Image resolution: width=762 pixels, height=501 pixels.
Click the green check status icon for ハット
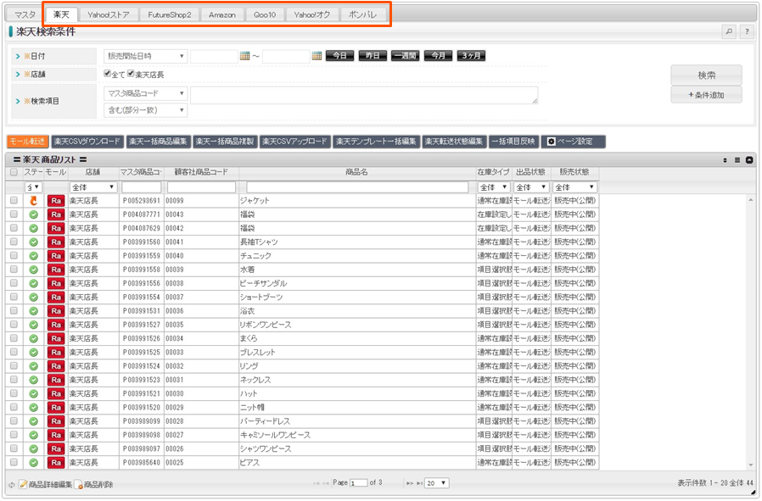(34, 393)
